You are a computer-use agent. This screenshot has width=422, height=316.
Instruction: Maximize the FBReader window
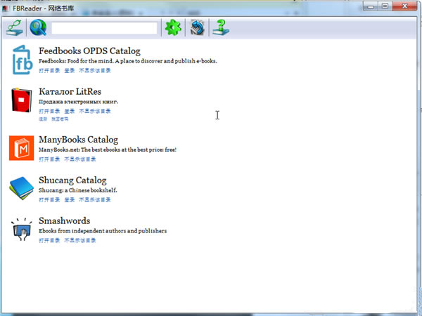385,6
